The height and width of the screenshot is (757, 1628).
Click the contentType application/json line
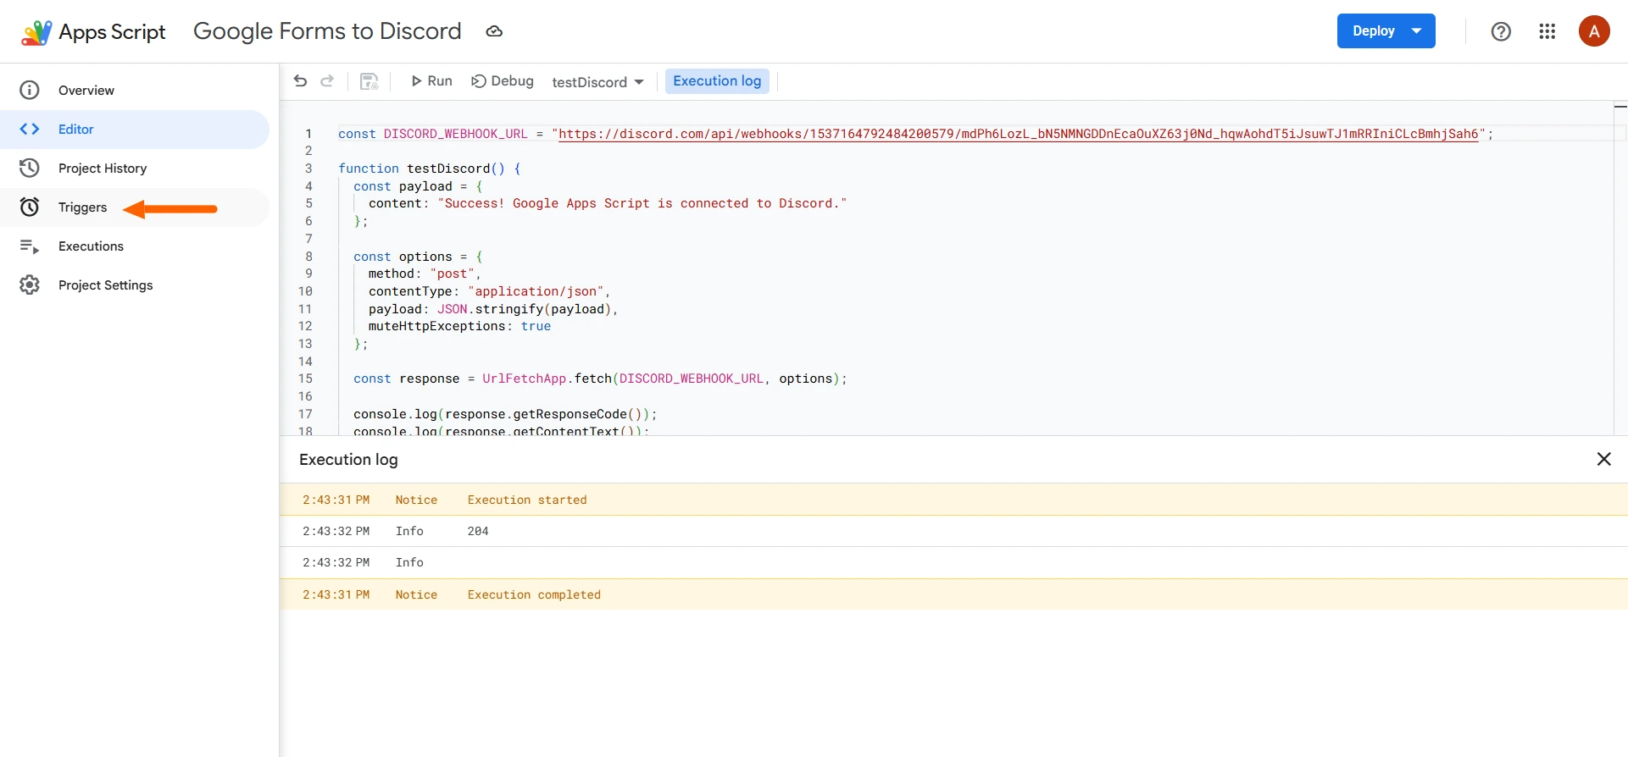pyautogui.click(x=489, y=291)
